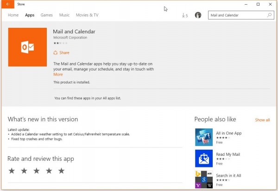
Task: Open the Search in it All icon
Action: [204, 179]
